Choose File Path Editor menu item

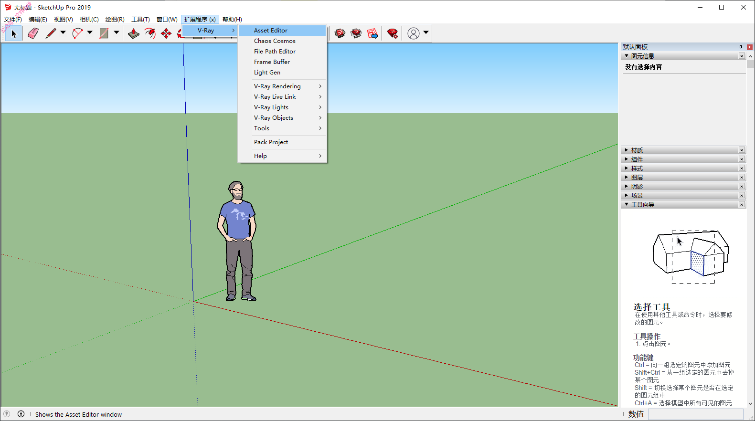click(282, 52)
